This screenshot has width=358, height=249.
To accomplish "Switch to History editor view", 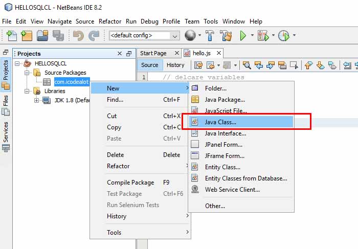I will (175, 65).
